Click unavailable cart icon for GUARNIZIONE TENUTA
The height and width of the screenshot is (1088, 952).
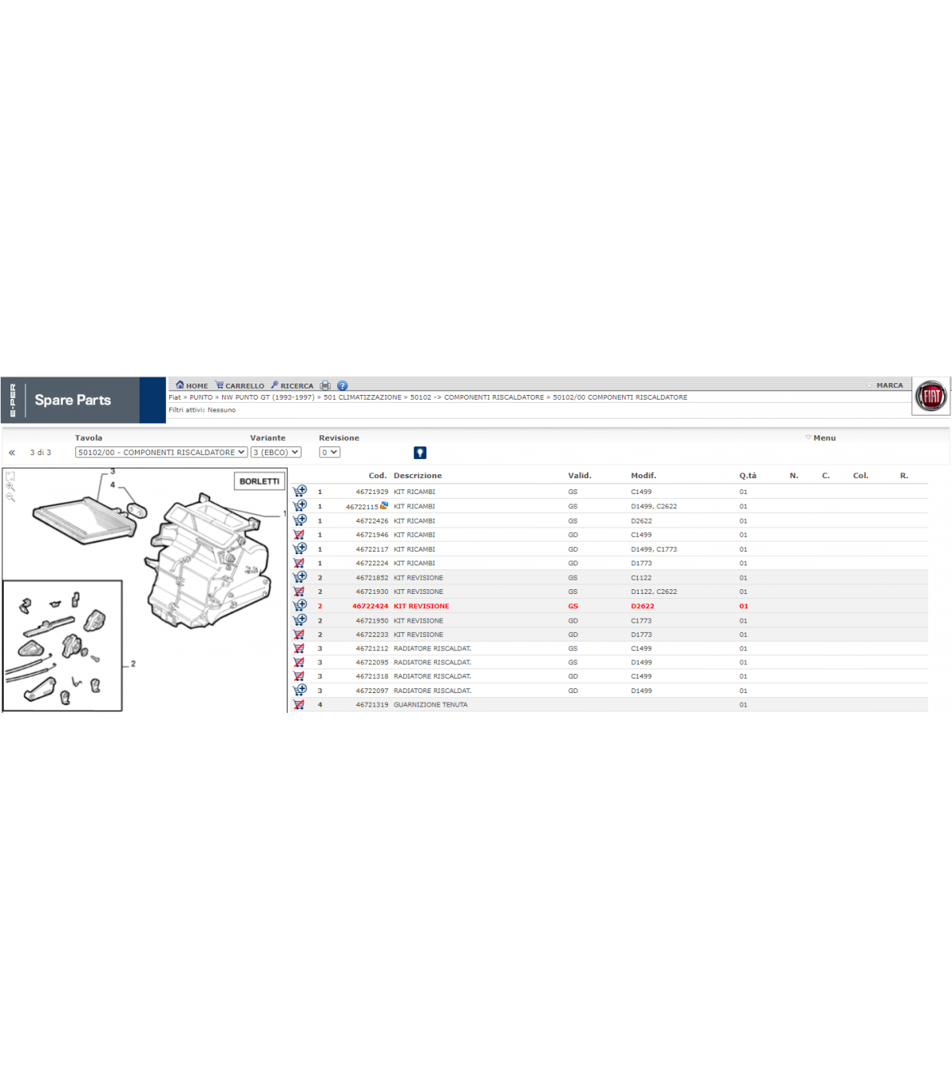click(299, 705)
